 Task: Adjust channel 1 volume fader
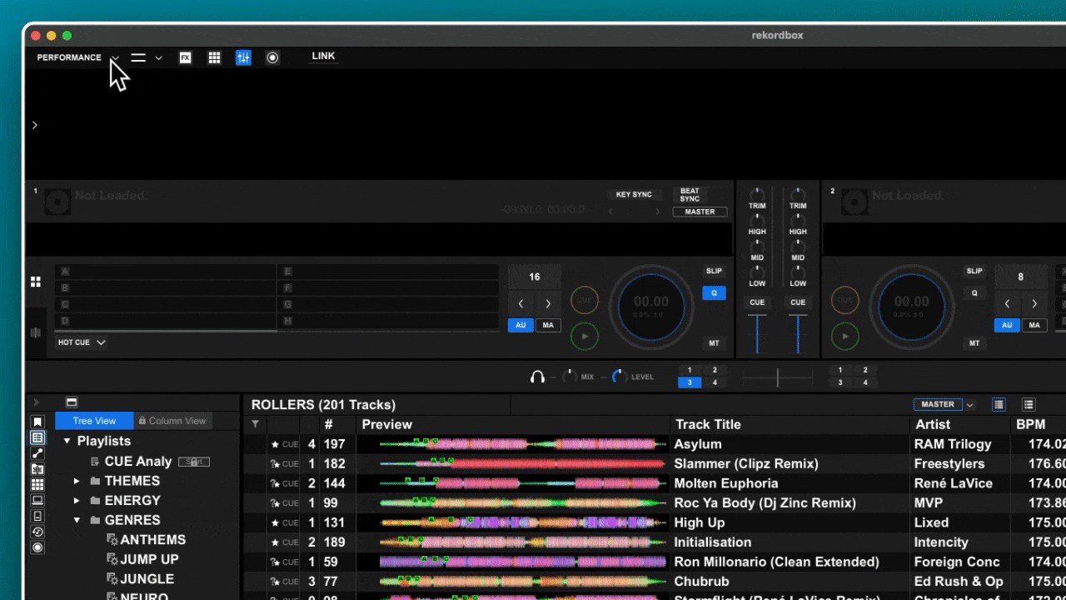(757, 333)
